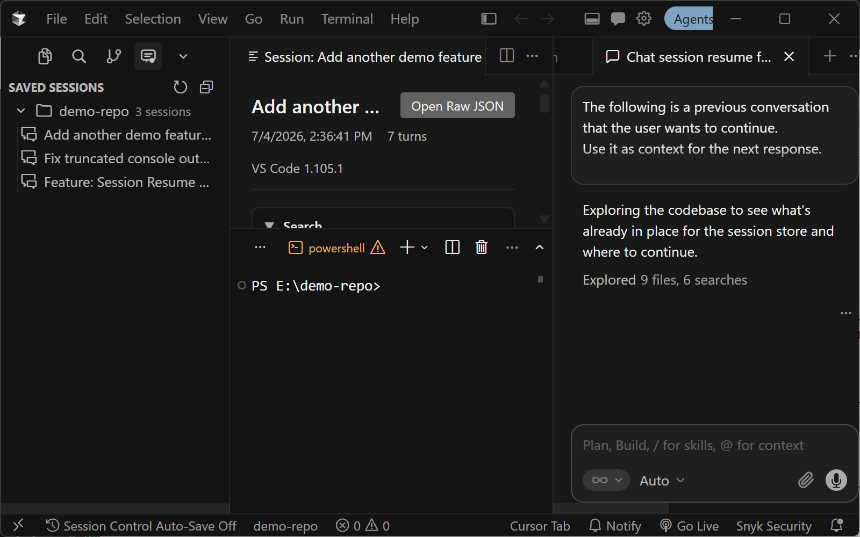Viewport: 860px width, 537px height.
Task: Start a new chat with plus icon
Action: 830,56
